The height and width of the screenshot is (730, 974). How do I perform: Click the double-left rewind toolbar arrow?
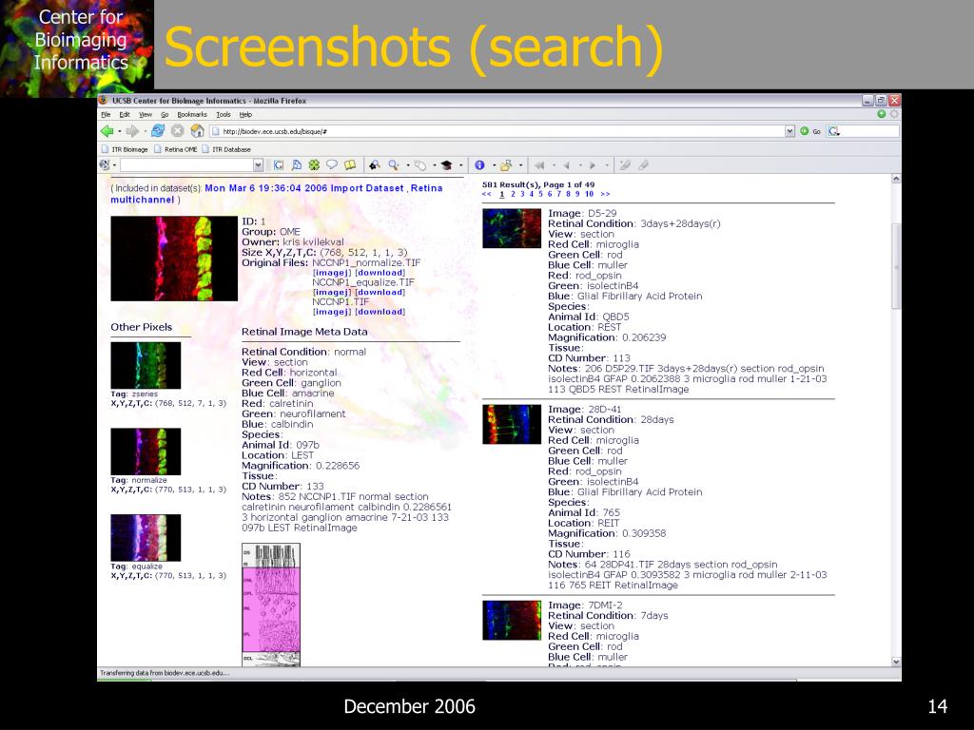[539, 165]
